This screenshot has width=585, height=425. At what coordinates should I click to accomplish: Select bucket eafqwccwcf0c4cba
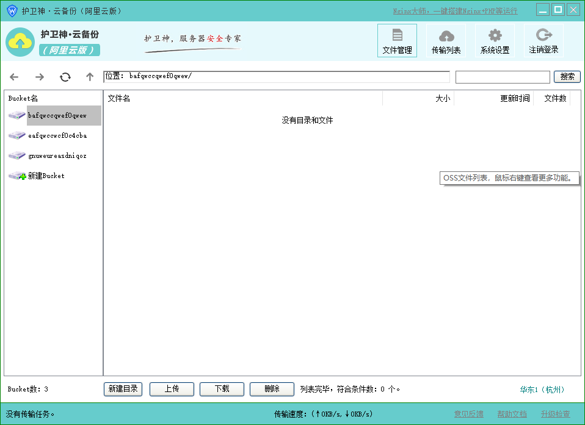(57, 135)
